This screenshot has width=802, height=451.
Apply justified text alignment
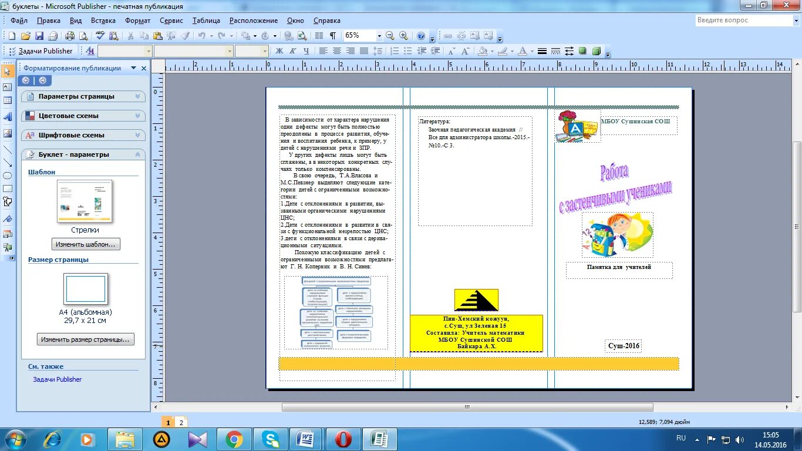pos(364,51)
